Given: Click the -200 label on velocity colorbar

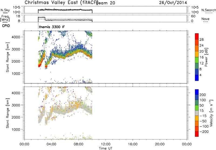Looking at the screenshot, I should (204, 132).
